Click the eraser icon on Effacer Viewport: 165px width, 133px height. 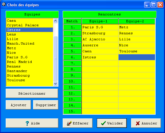click(x=69, y=123)
